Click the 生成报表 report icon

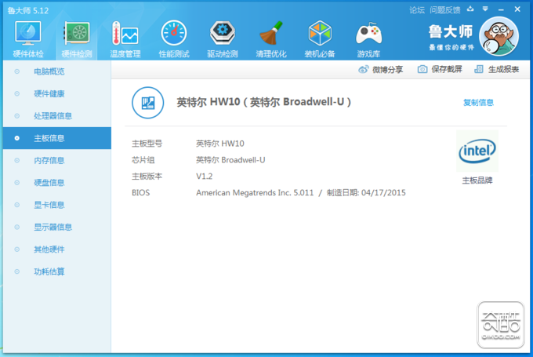[479, 69]
